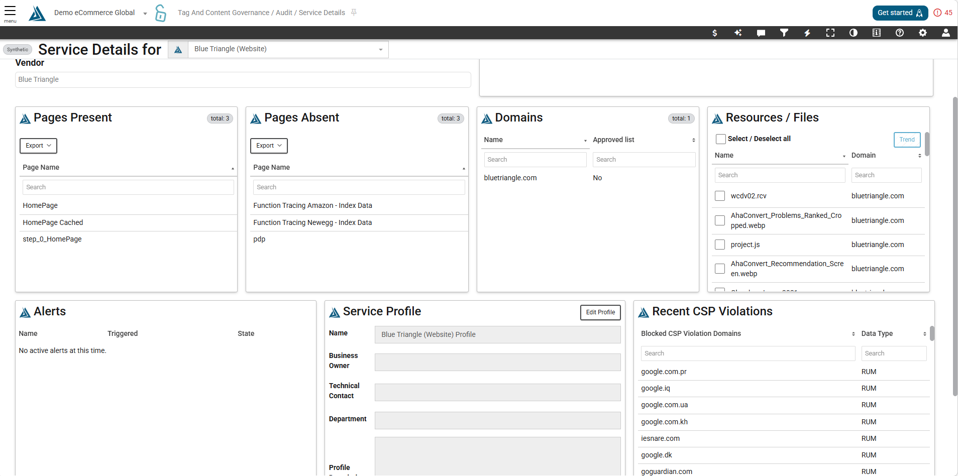Open the funnel filter icon
This screenshot has height=476, width=958.
coord(784,33)
